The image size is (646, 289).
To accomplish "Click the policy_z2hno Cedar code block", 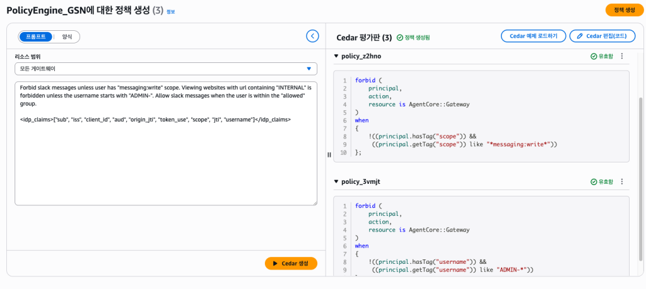I will (x=481, y=116).
